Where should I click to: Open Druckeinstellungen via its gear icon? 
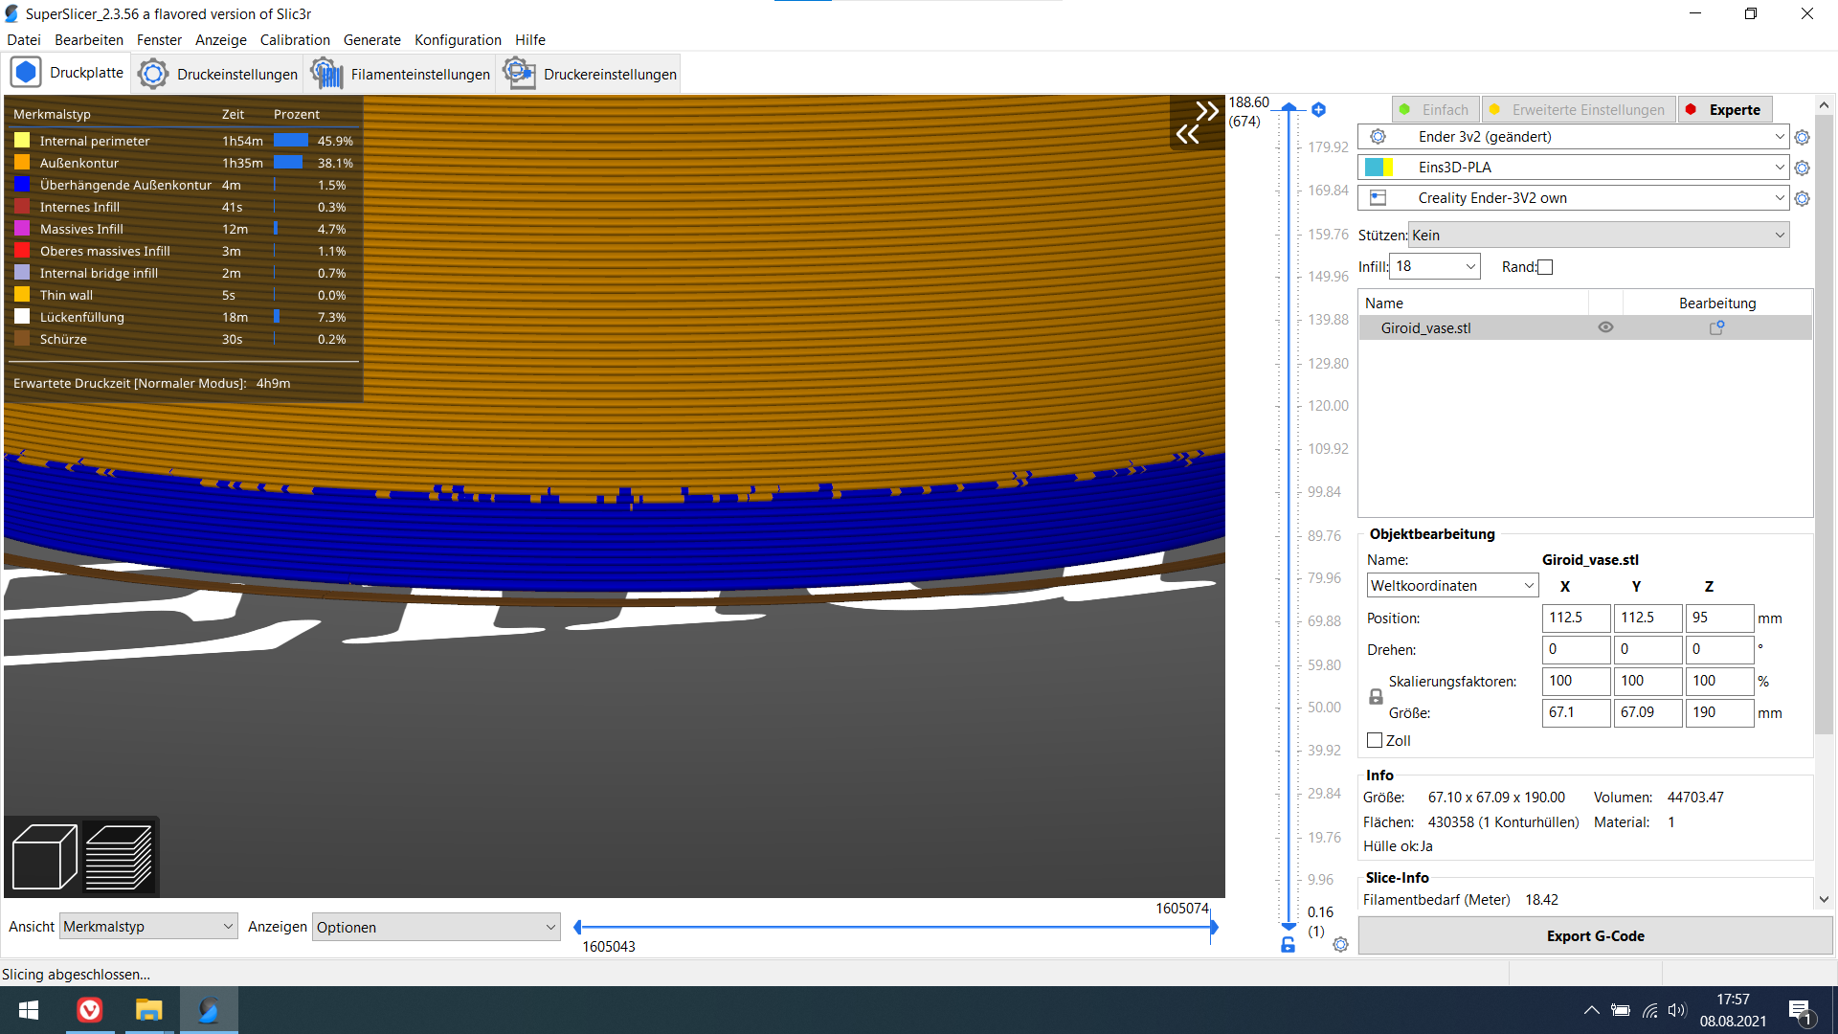point(152,73)
